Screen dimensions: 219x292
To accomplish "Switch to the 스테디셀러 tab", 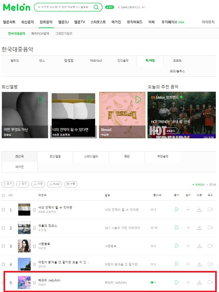I will point(91,157).
